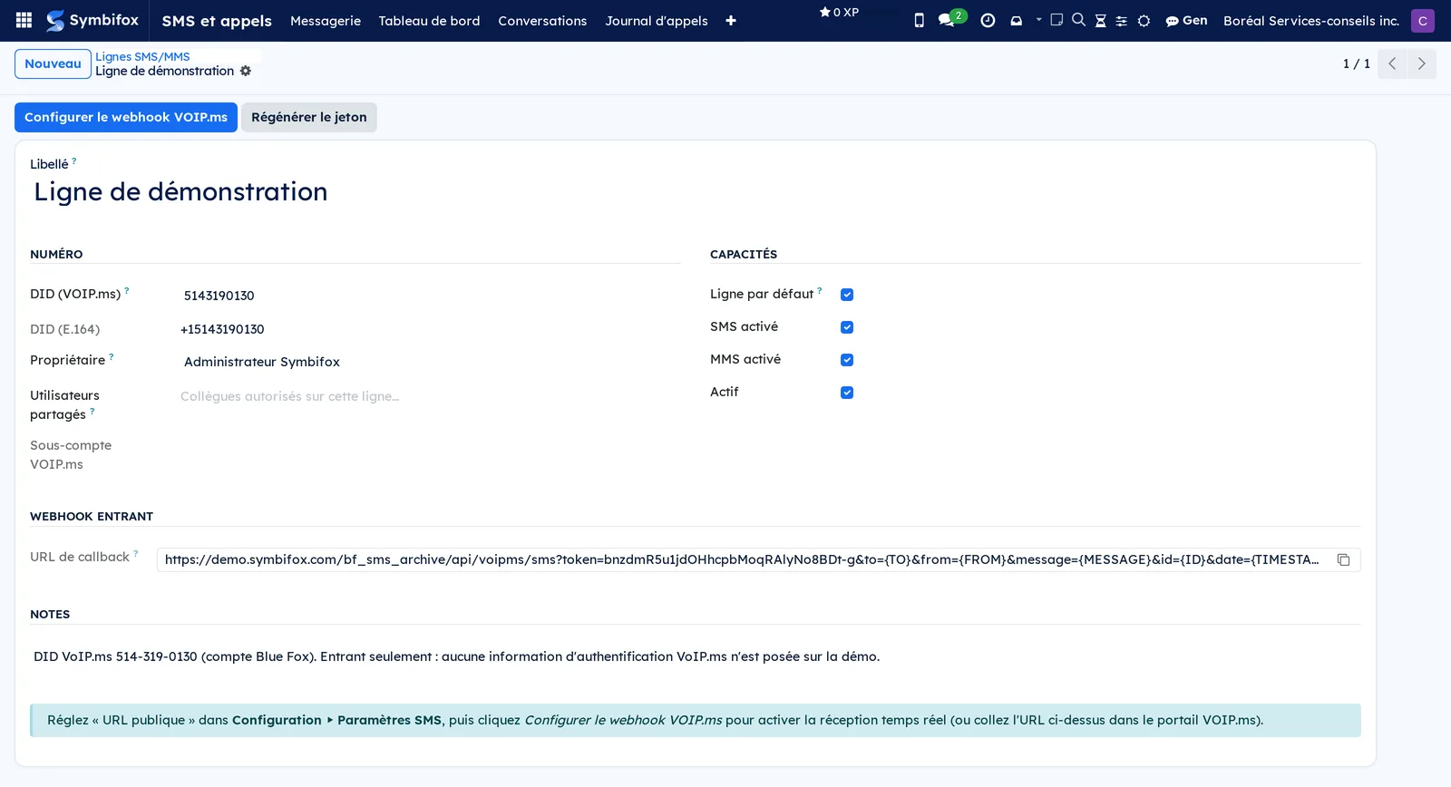Go to next record arrow
Viewport: 1451px width, 787px height.
click(1421, 63)
